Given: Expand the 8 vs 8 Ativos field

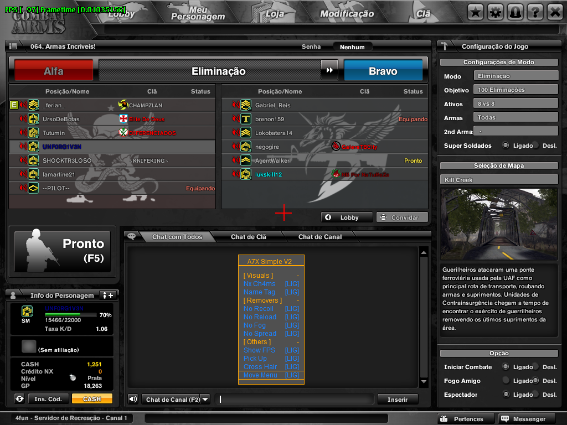Looking at the screenshot, I should (516, 103).
